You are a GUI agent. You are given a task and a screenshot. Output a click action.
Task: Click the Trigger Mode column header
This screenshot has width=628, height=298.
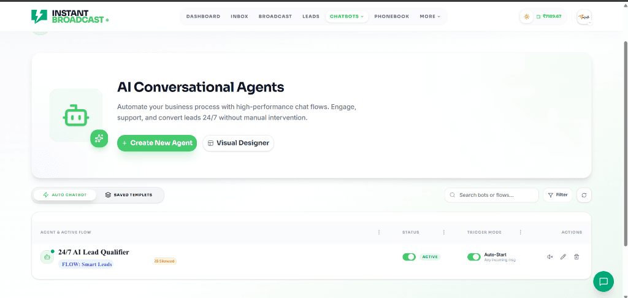484,232
